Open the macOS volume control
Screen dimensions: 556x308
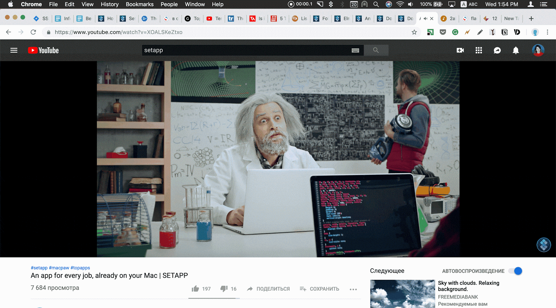[410, 4]
